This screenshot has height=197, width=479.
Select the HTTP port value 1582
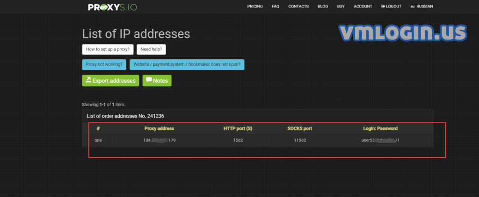click(x=238, y=140)
